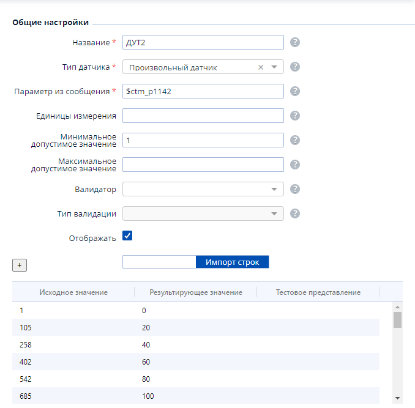Clear selected Произвольный датчик with X
Image resolution: width=415 pixels, height=408 pixels.
click(x=261, y=67)
